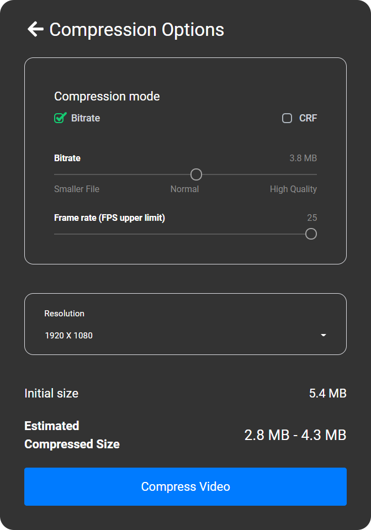
Task: Click the 3.8 MB bitrate value
Action: 303,158
